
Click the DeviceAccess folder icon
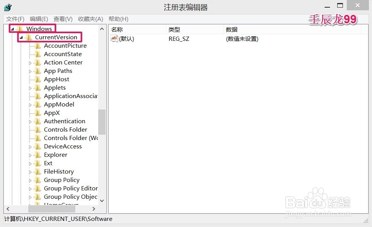pyautogui.click(x=39, y=146)
